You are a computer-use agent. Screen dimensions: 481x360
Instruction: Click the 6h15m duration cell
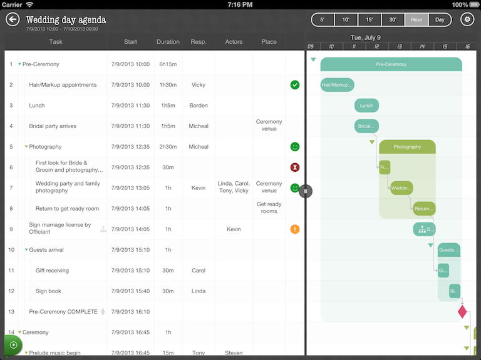[x=168, y=64]
